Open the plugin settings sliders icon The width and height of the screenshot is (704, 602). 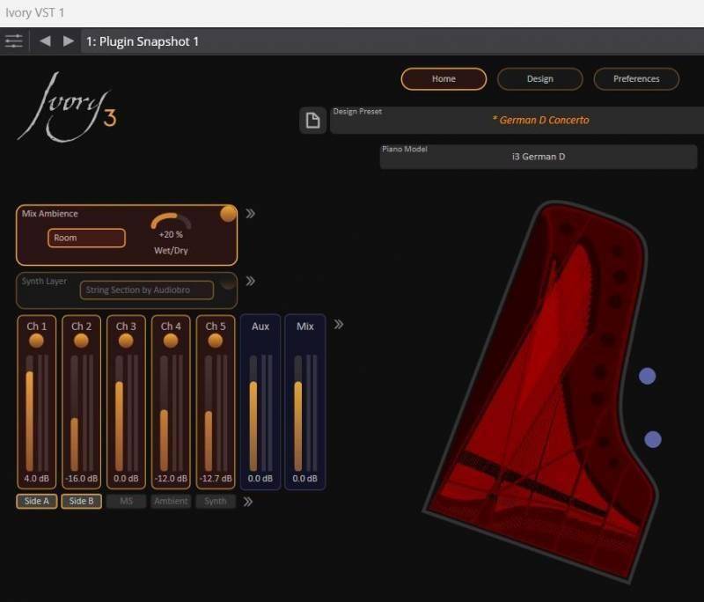pyautogui.click(x=13, y=41)
